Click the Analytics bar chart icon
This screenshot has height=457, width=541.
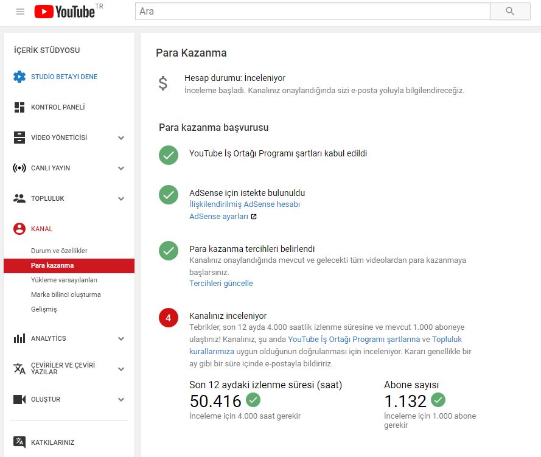point(19,338)
